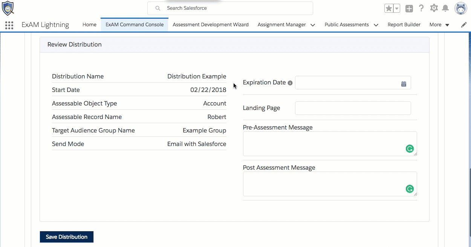Open Help question mark icon
This screenshot has width=471, height=247.
coord(421,8)
